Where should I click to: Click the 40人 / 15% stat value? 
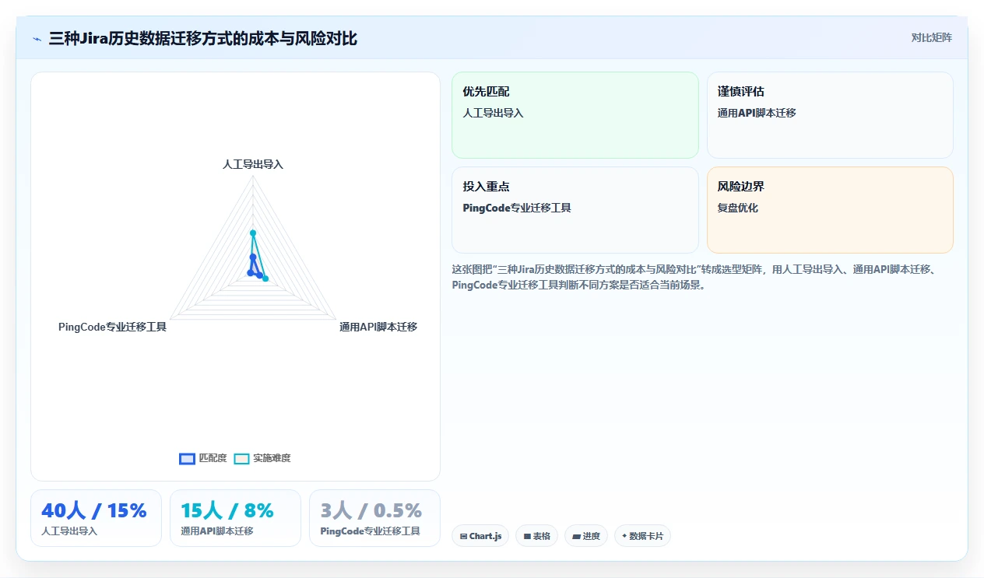93,510
